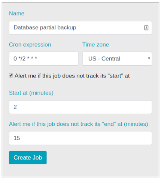Focus the Name input field
Image resolution: width=161 pixels, height=179 pixels.
pos(80,28)
